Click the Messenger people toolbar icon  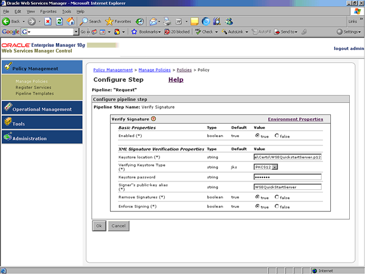pyautogui.click(x=229, y=22)
